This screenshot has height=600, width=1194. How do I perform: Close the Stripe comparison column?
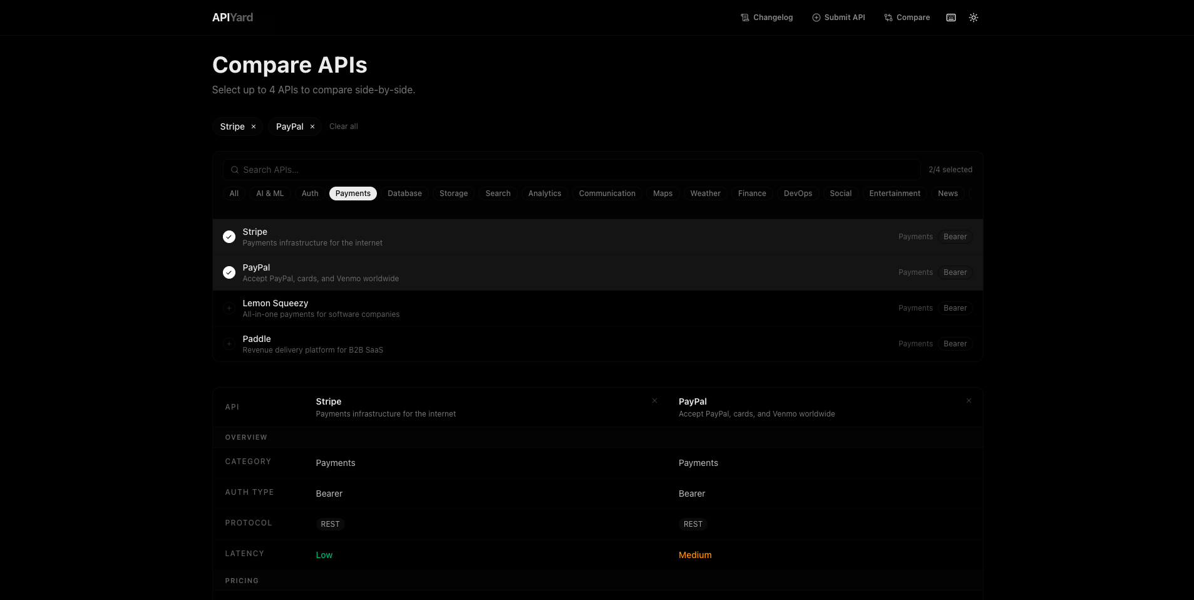655,401
